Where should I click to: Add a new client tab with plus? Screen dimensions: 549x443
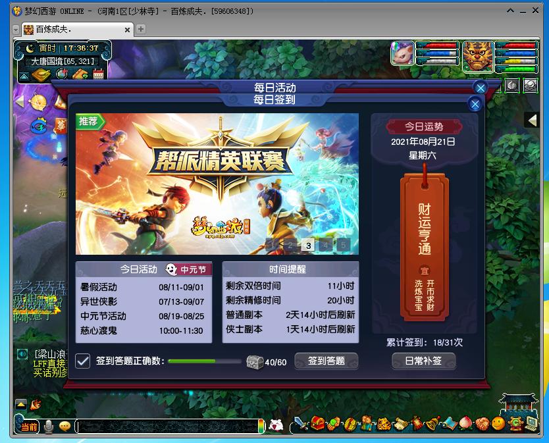(x=141, y=29)
